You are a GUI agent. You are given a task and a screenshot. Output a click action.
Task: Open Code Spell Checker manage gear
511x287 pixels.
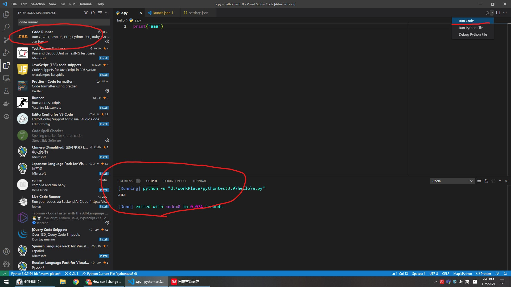point(107,140)
